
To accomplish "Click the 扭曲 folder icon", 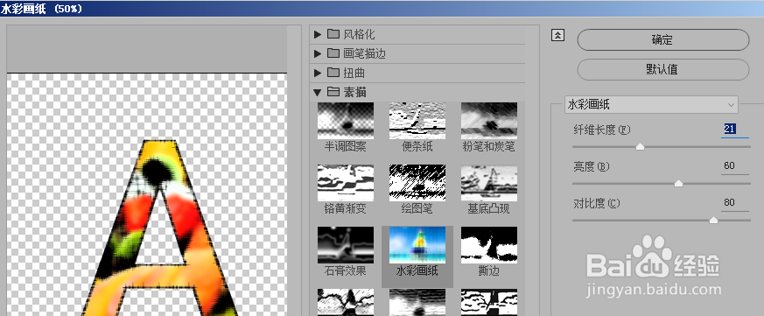I will coord(333,72).
